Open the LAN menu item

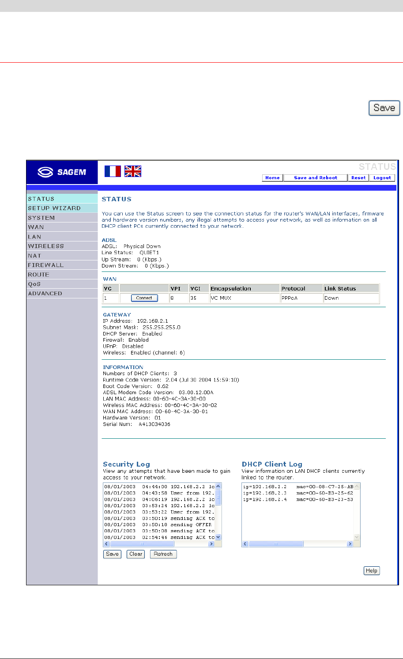point(62,237)
